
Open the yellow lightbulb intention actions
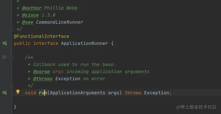18,92
